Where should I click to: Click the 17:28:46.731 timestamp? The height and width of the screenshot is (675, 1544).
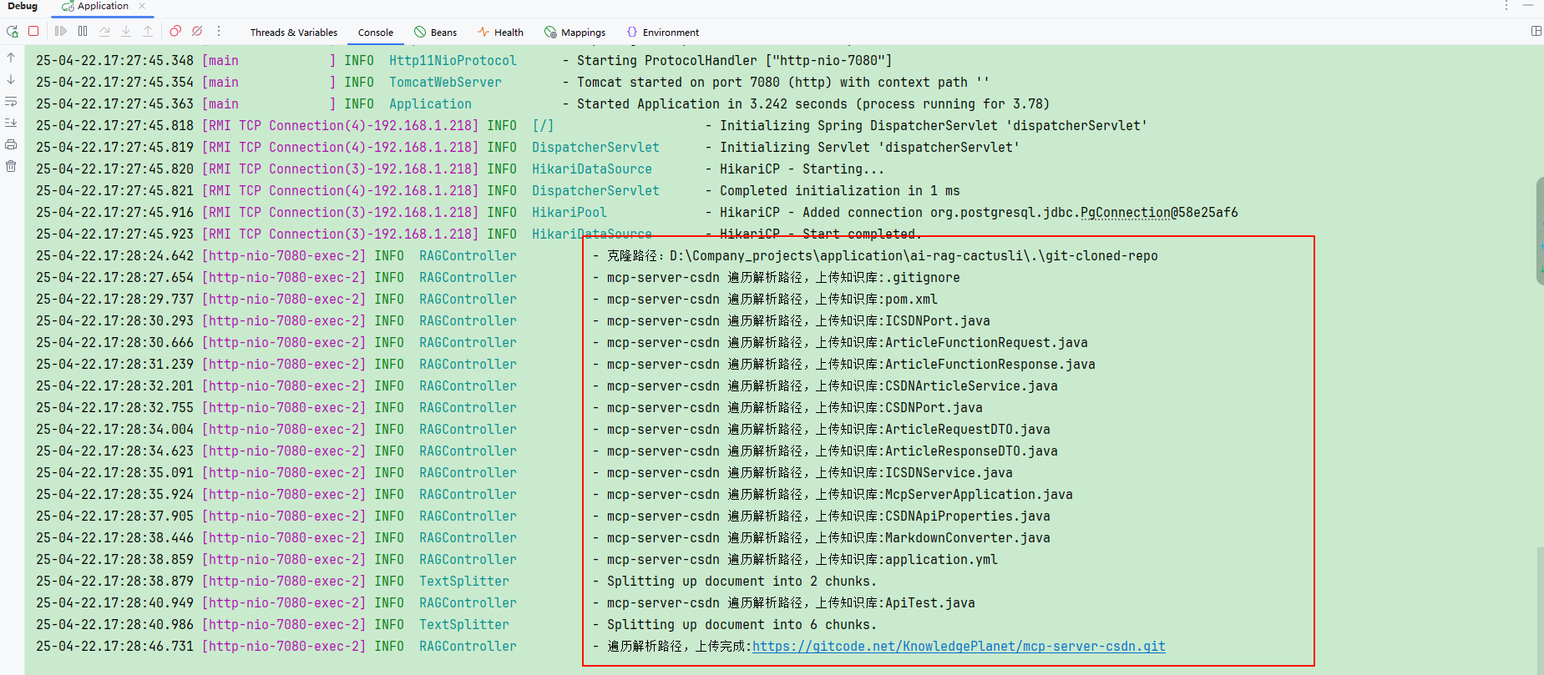point(114,647)
